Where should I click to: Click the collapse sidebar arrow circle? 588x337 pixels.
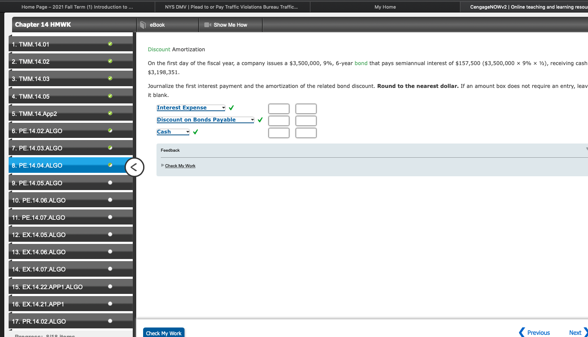click(x=134, y=167)
